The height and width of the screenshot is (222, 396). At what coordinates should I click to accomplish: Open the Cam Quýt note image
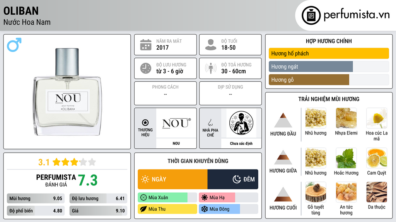tap(377, 158)
